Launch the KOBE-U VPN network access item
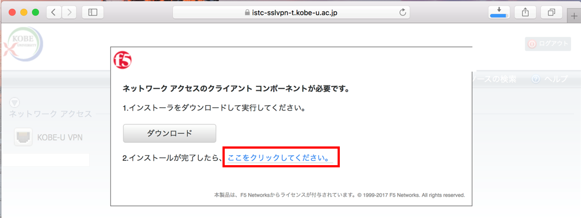 pyautogui.click(x=48, y=138)
